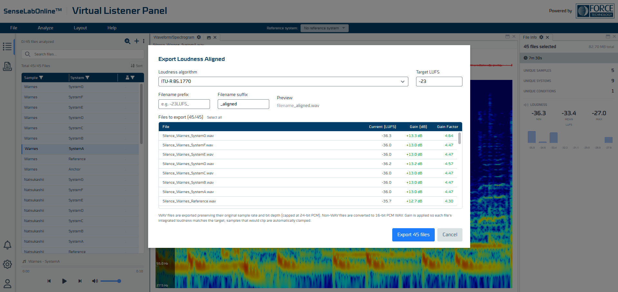
Task: Open Waveform/Spectrogram panel settings gear
Action: coord(199,37)
